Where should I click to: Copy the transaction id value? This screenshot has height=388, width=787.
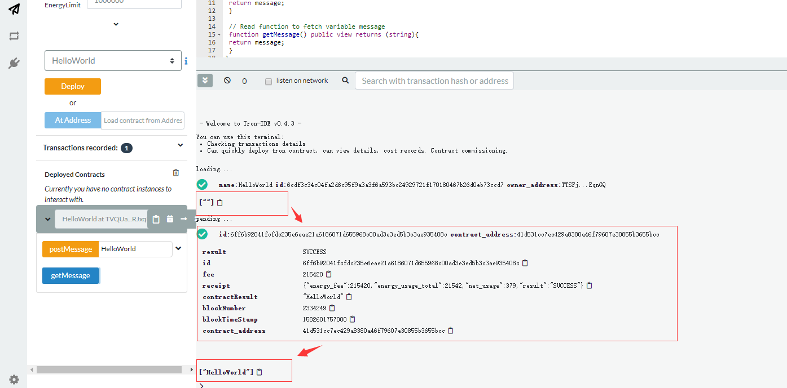click(x=525, y=263)
